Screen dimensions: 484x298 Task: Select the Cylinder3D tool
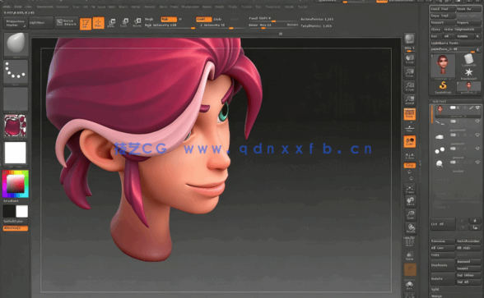[468, 59]
